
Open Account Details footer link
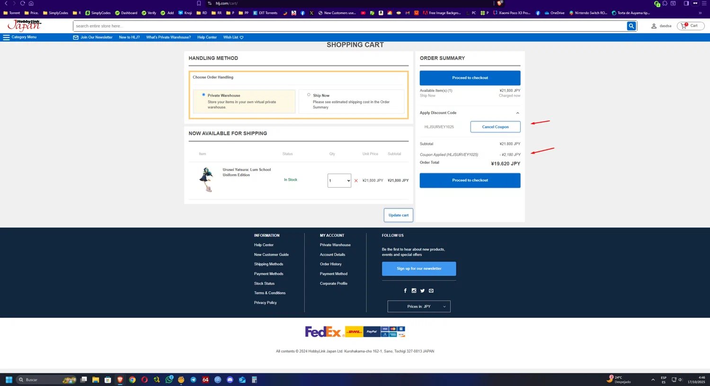pyautogui.click(x=332, y=255)
